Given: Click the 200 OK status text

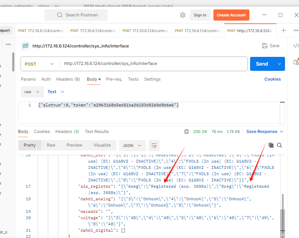Looking at the screenshot, I should (x=200, y=132).
